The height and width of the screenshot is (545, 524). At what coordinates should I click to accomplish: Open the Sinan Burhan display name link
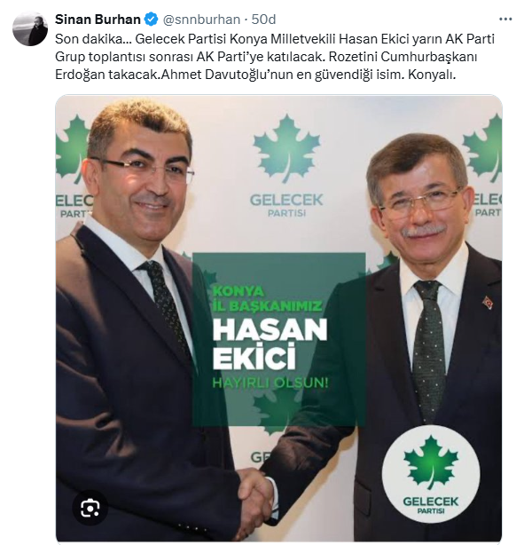[98, 20]
